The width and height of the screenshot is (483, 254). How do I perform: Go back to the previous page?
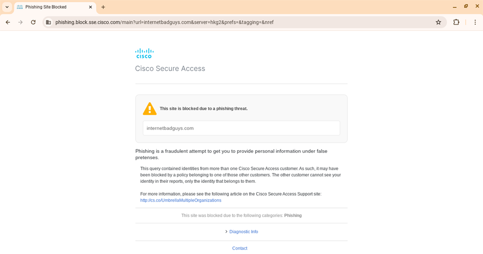pos(8,22)
